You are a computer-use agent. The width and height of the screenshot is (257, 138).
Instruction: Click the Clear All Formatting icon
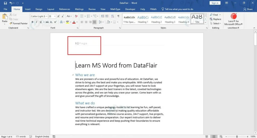(76, 16)
